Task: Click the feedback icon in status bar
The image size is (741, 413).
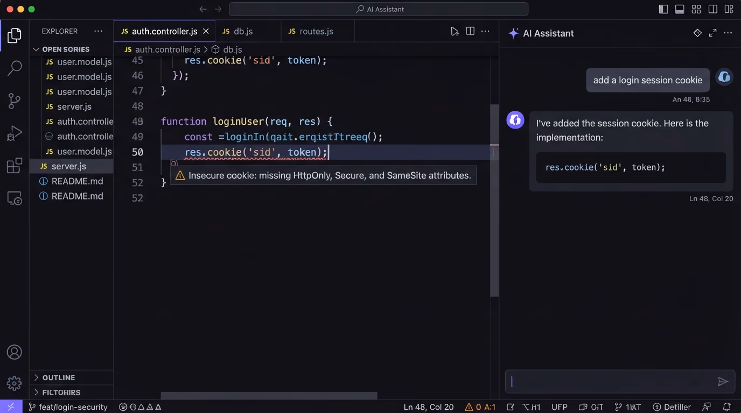Action: (707, 407)
